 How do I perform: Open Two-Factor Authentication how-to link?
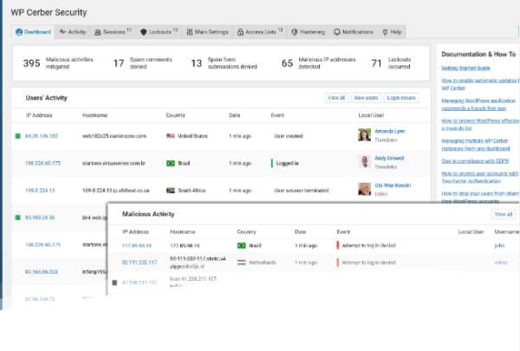click(480, 178)
